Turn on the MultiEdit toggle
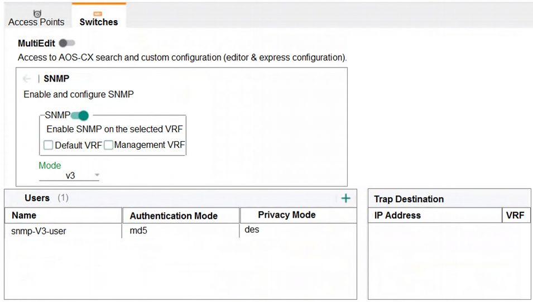 pos(66,43)
